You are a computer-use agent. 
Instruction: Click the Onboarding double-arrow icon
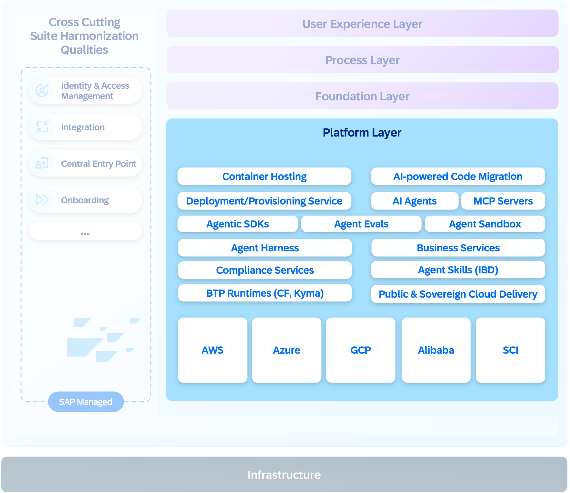42,200
